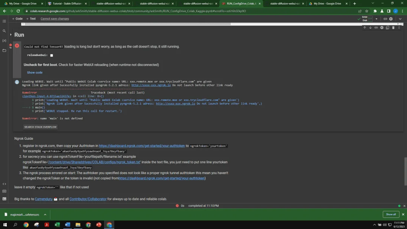407x229 pixels.
Task: Collapse the header with the top-right chevron
Action: pyautogui.click(x=400, y=19)
